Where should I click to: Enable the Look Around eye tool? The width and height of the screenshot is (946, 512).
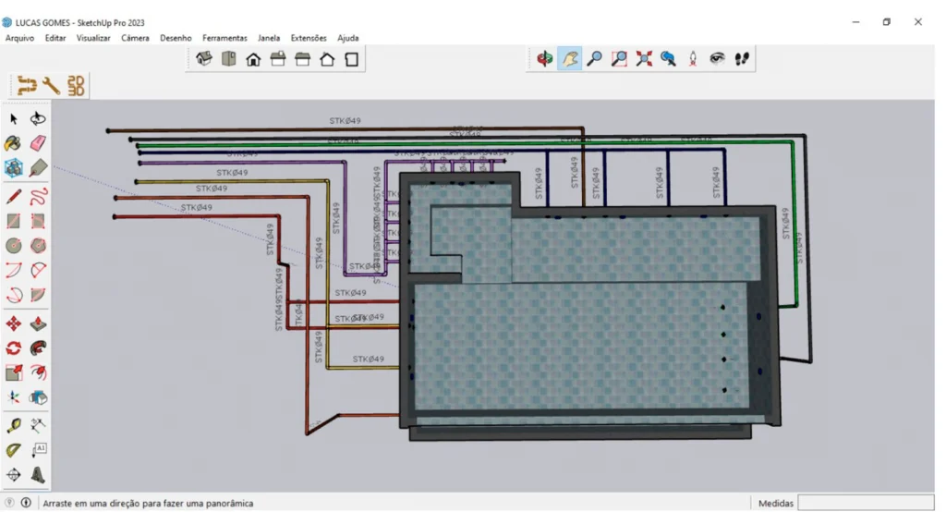point(717,59)
